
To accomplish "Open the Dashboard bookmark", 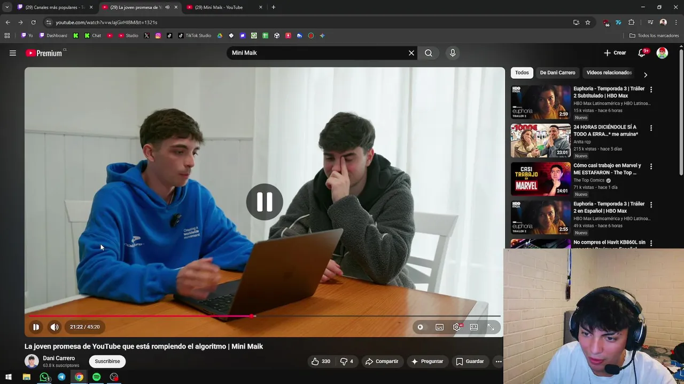I will point(53,36).
